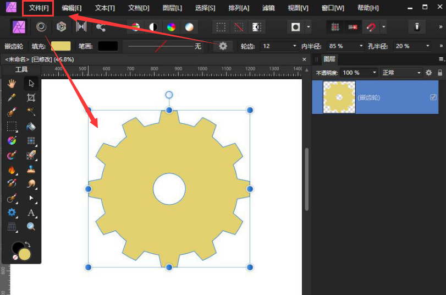Select the cog shape tool in tools panel

(x=12, y=212)
